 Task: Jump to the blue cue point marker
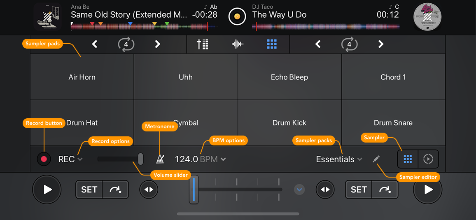point(130,24)
